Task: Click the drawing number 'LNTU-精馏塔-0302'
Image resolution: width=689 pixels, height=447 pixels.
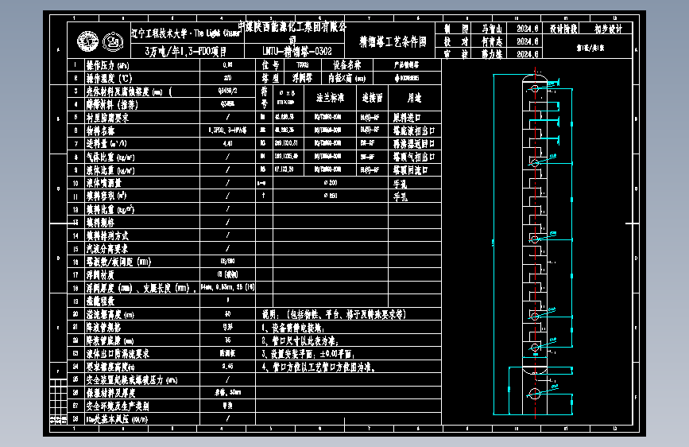Action: click(297, 51)
